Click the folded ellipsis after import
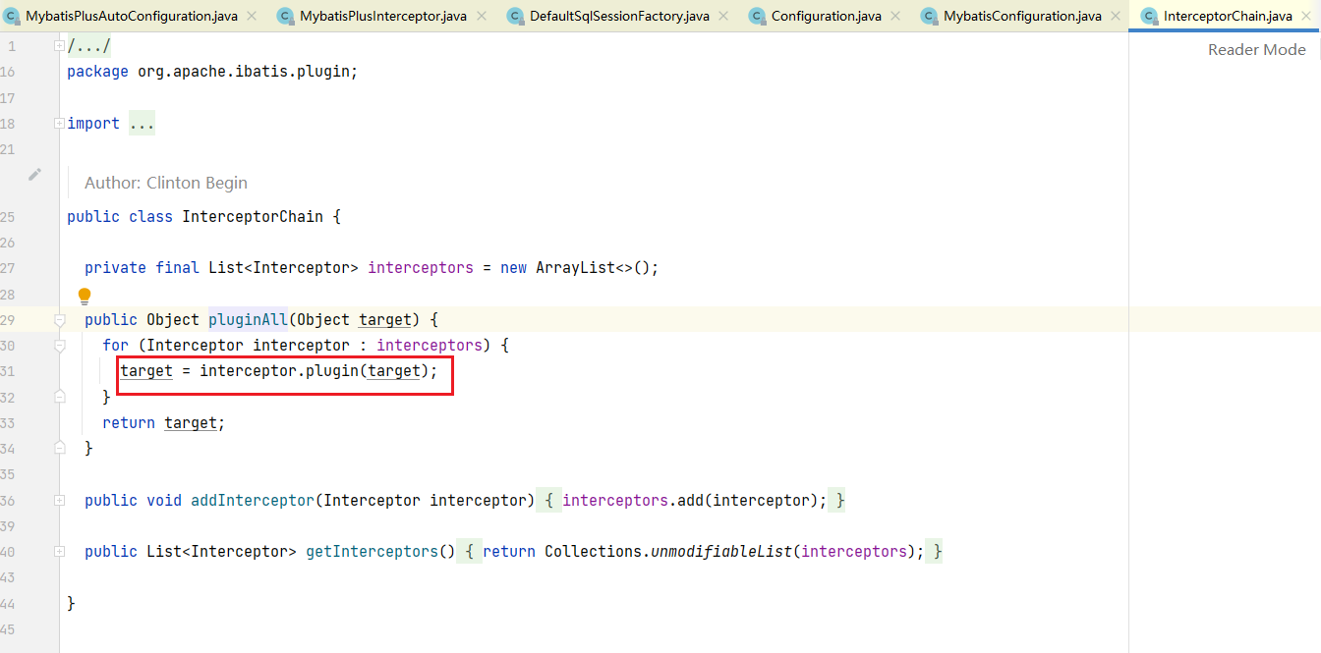1321x653 pixels. coord(142,124)
